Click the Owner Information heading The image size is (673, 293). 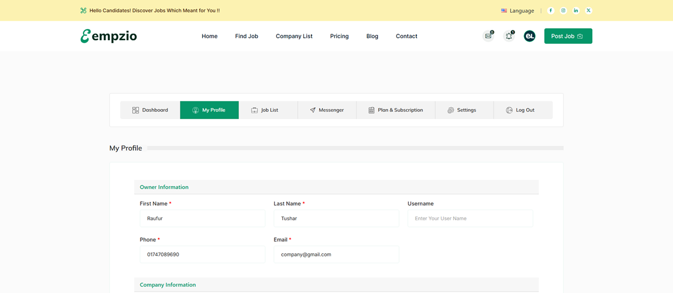[164, 187]
